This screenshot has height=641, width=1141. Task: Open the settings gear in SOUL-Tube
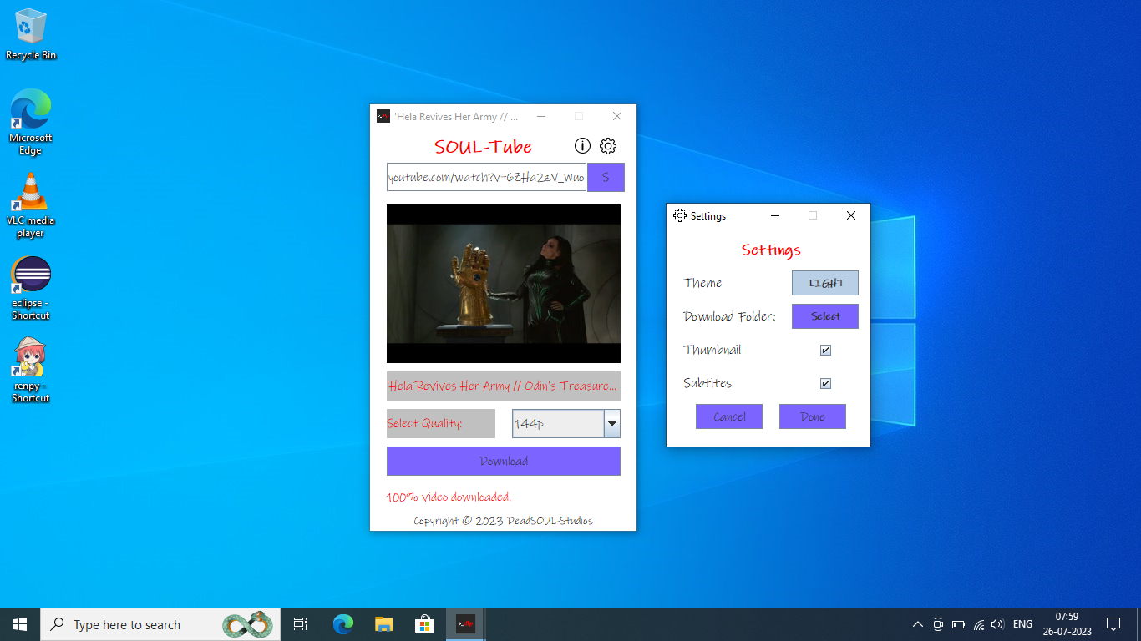click(x=608, y=146)
